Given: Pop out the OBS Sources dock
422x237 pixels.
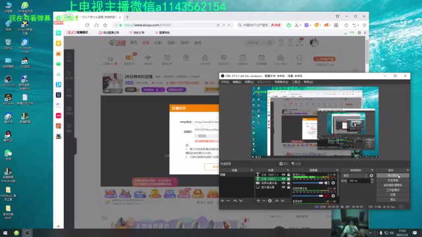Looking at the screenshot, I should click(x=288, y=170).
